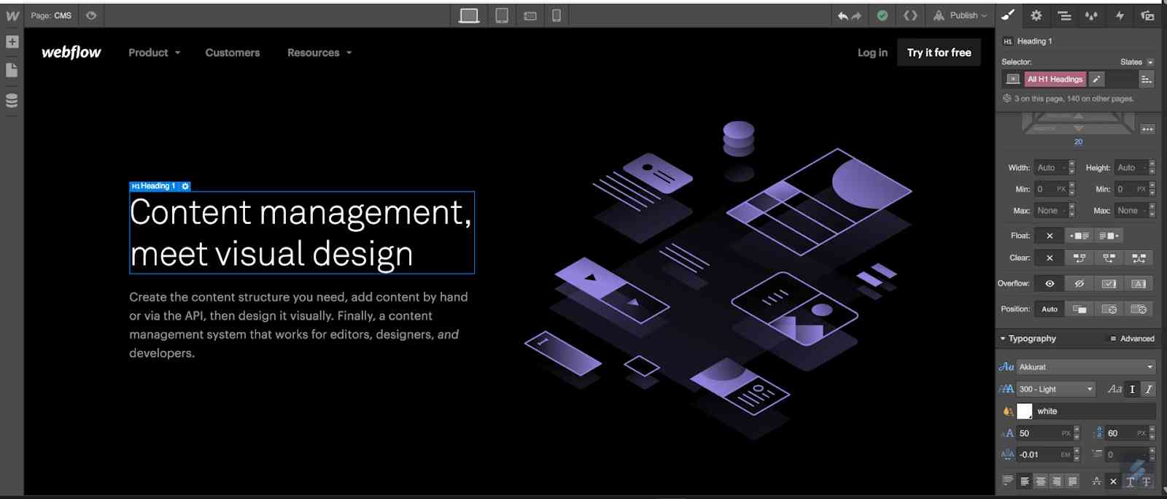The width and height of the screenshot is (1167, 499).
Task: Set Overflow to scroll
Action: click(1109, 284)
